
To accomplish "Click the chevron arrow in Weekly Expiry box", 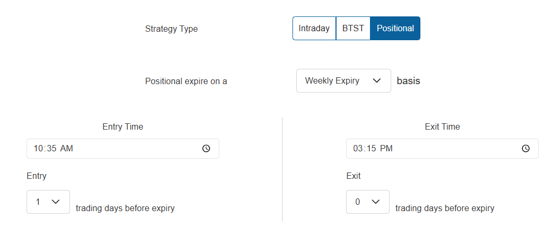I will pos(377,81).
